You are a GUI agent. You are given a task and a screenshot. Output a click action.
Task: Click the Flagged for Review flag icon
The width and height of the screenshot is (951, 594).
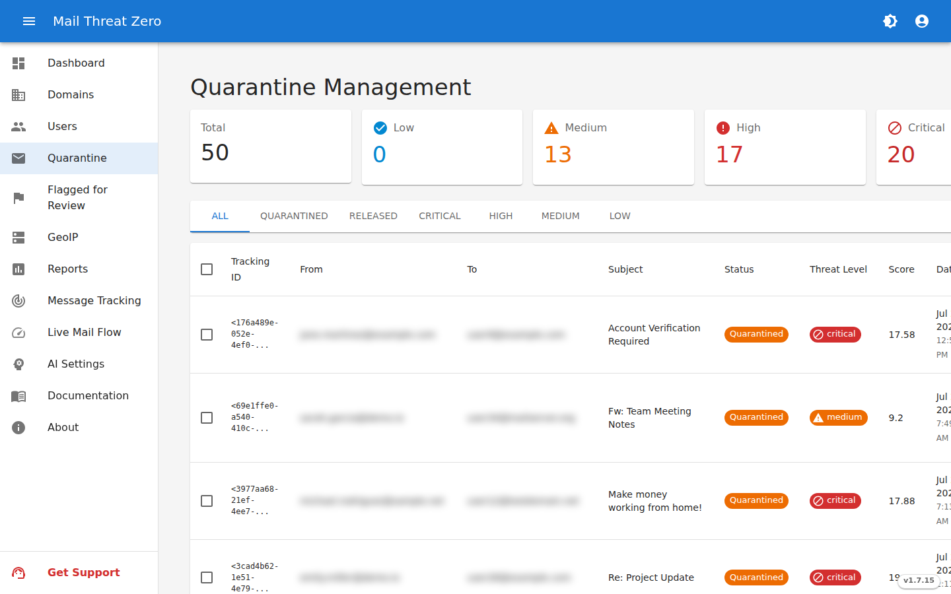tap(18, 198)
